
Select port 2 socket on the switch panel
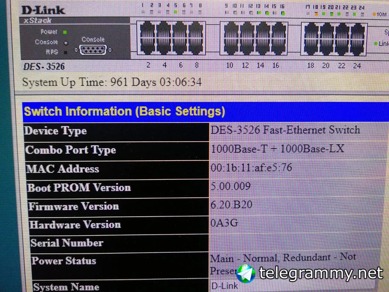[x=147, y=46]
